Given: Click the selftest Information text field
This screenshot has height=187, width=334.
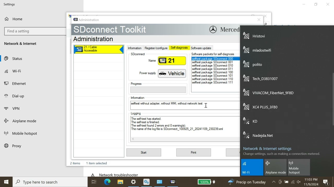Looking at the screenshot, I should pyautogui.click(x=185, y=105).
